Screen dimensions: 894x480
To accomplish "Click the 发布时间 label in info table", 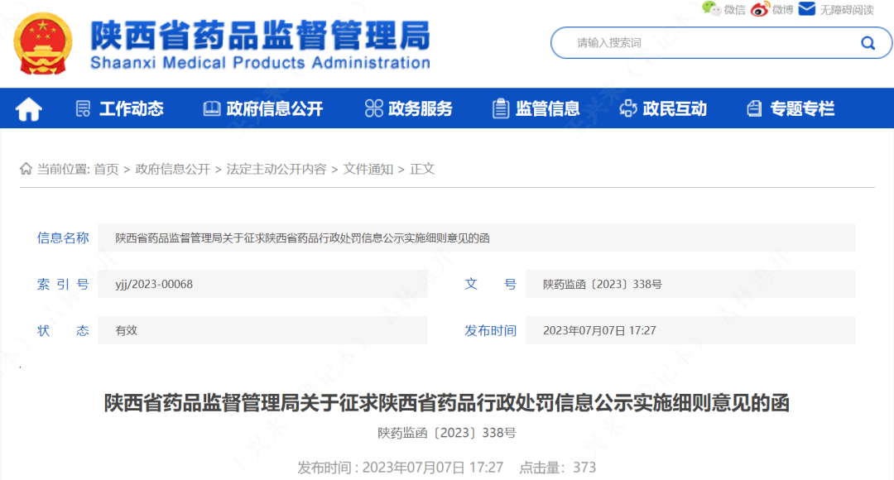I will click(x=490, y=330).
